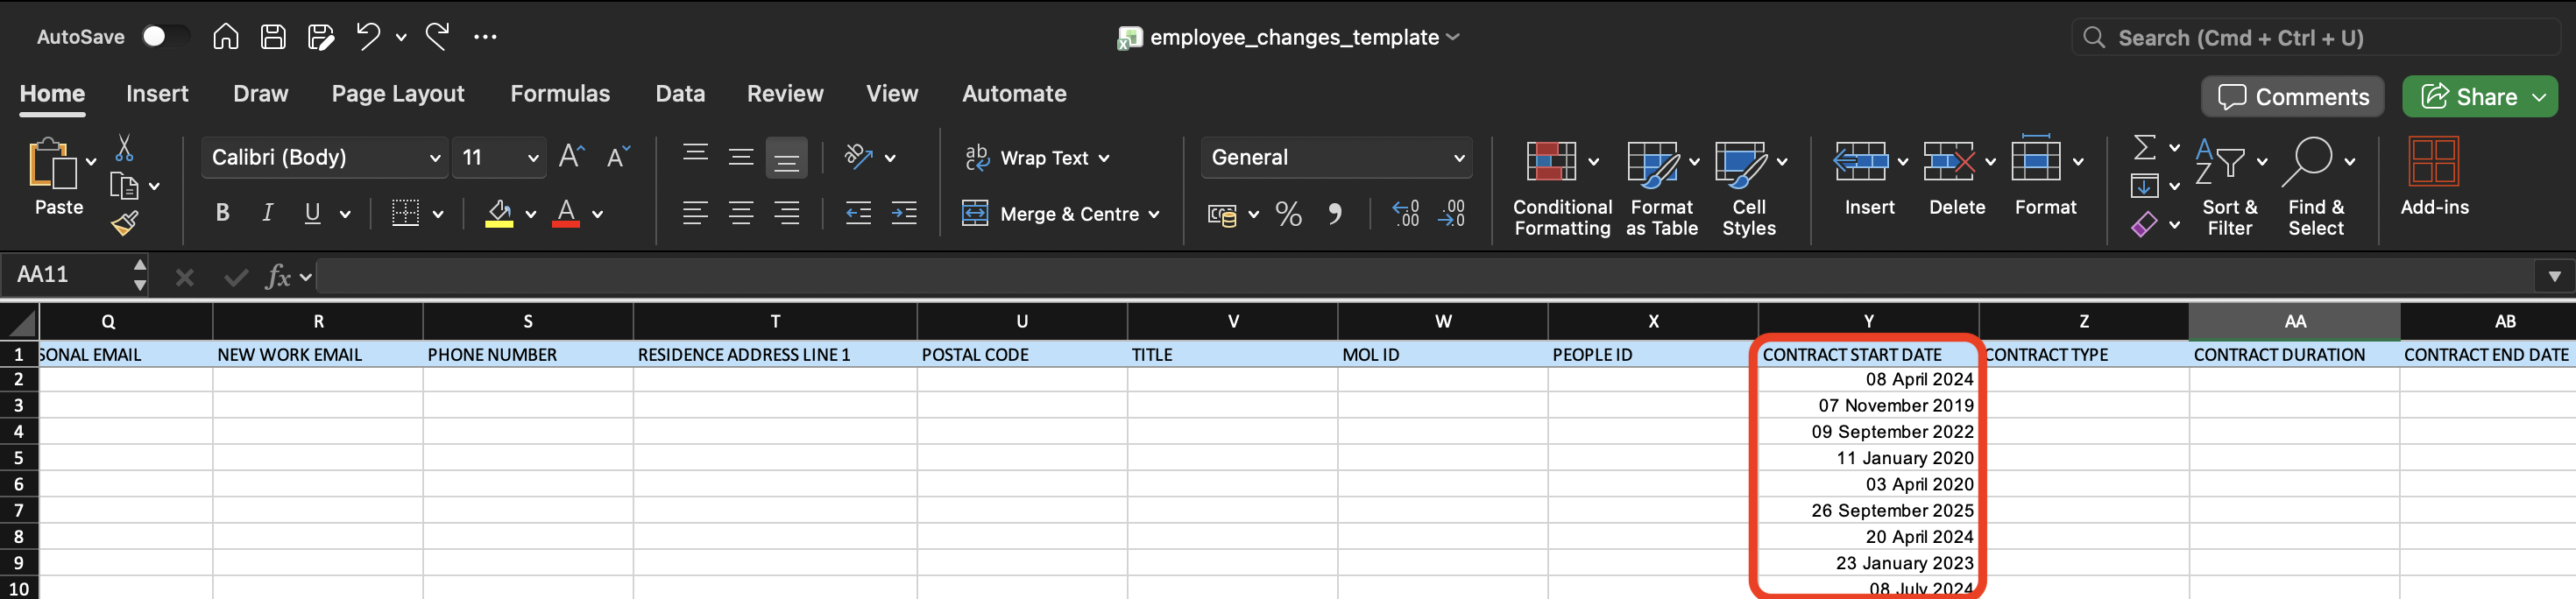Screen dimensions: 2576x599
Task: Click the Top Align icon
Action: (695, 155)
